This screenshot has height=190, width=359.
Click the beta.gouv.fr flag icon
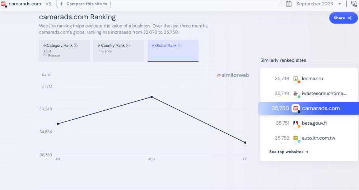click(296, 123)
